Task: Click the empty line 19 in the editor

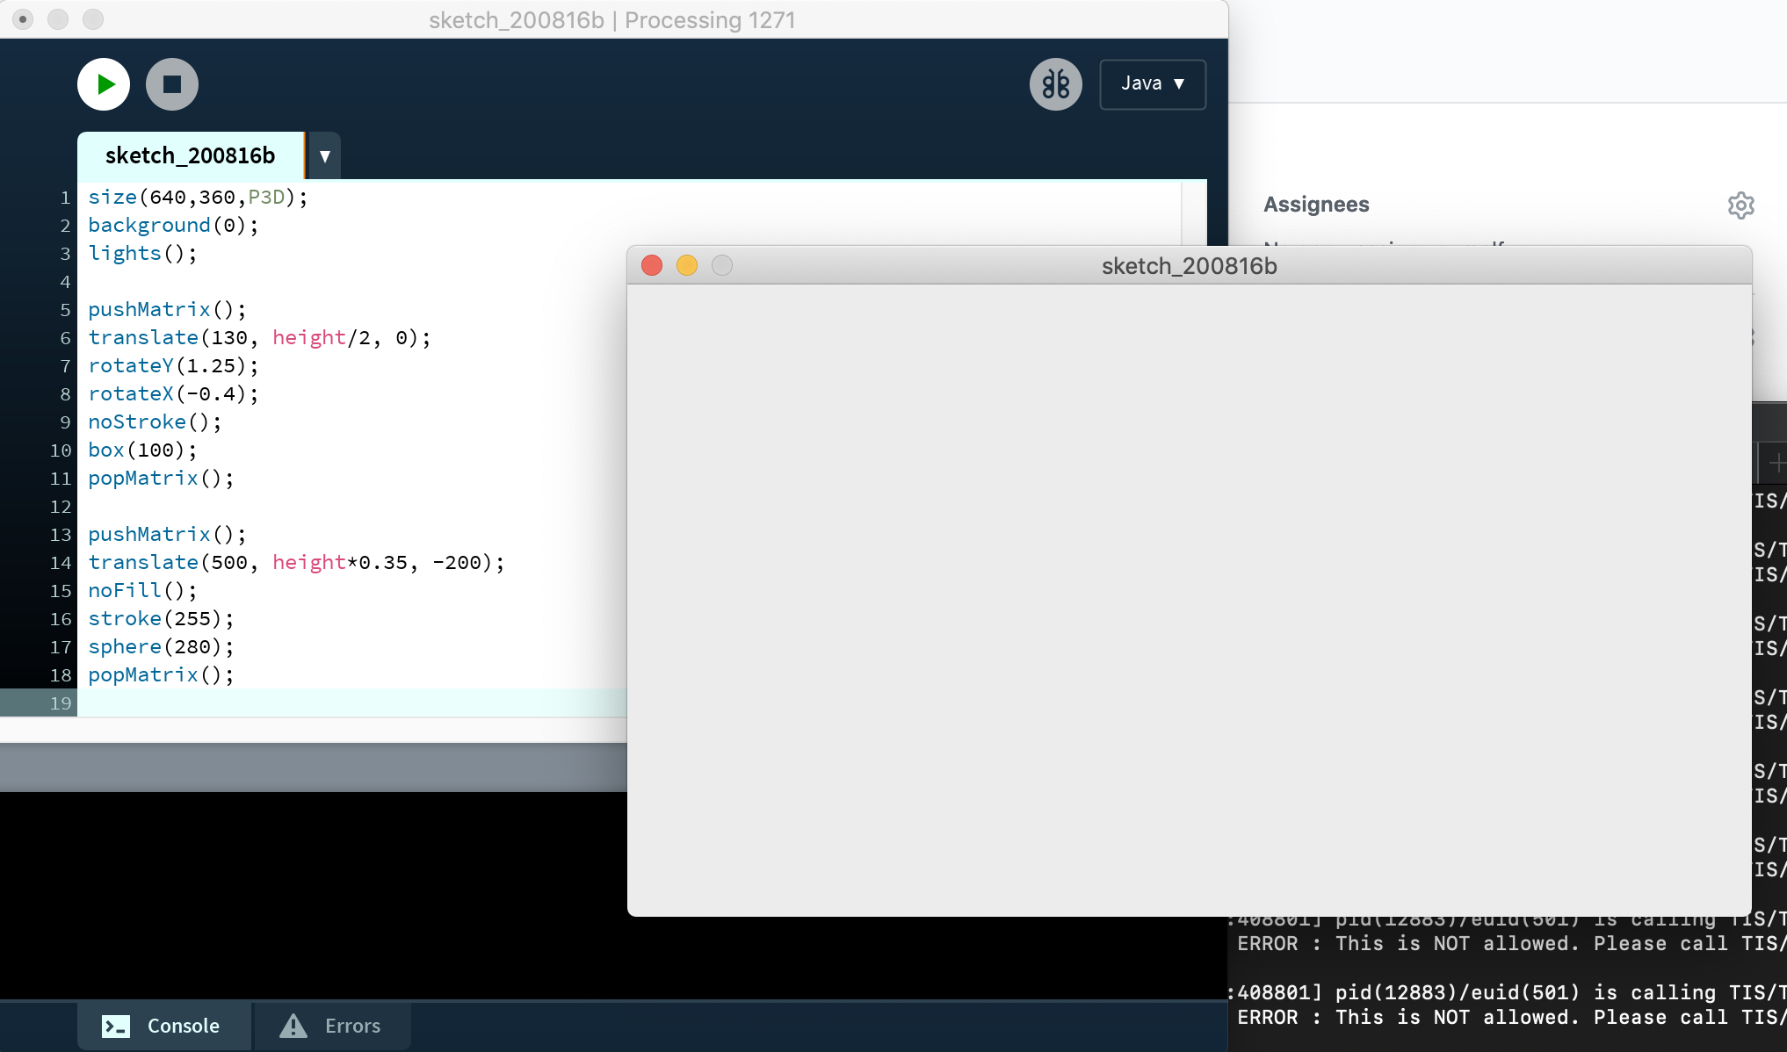Action: 351,703
